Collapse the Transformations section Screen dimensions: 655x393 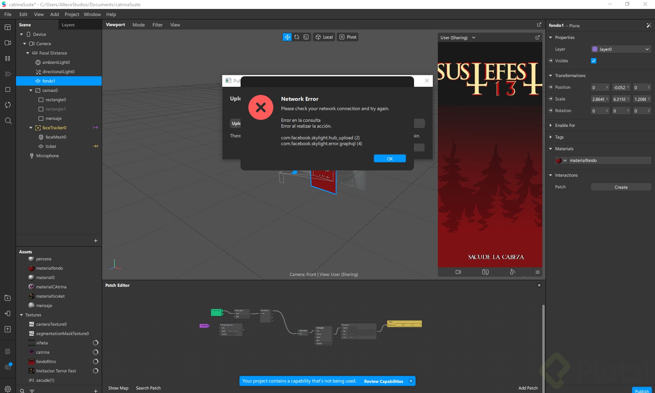point(551,75)
